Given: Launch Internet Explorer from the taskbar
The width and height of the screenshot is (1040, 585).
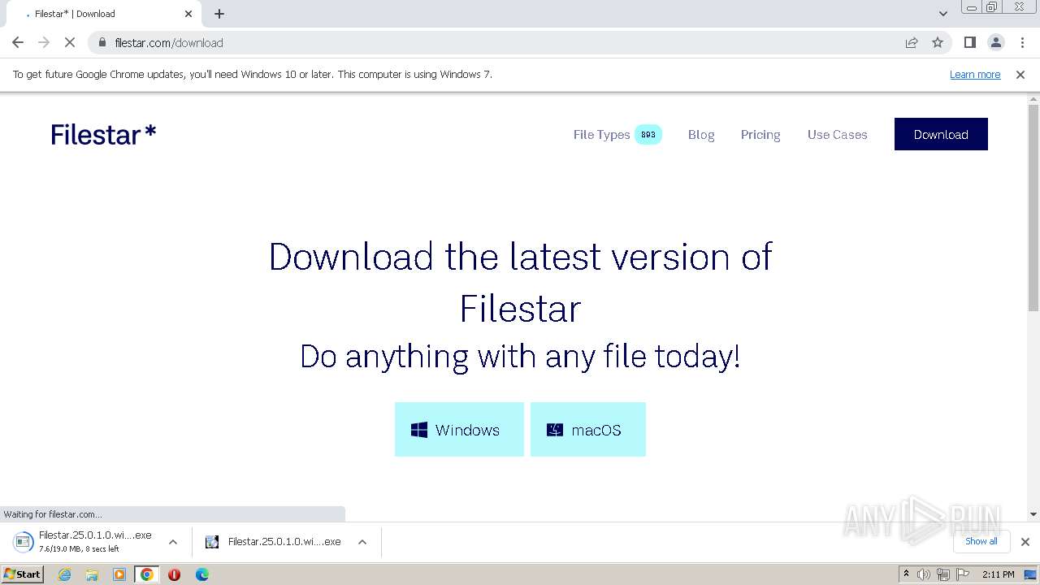Looking at the screenshot, I should [x=65, y=574].
